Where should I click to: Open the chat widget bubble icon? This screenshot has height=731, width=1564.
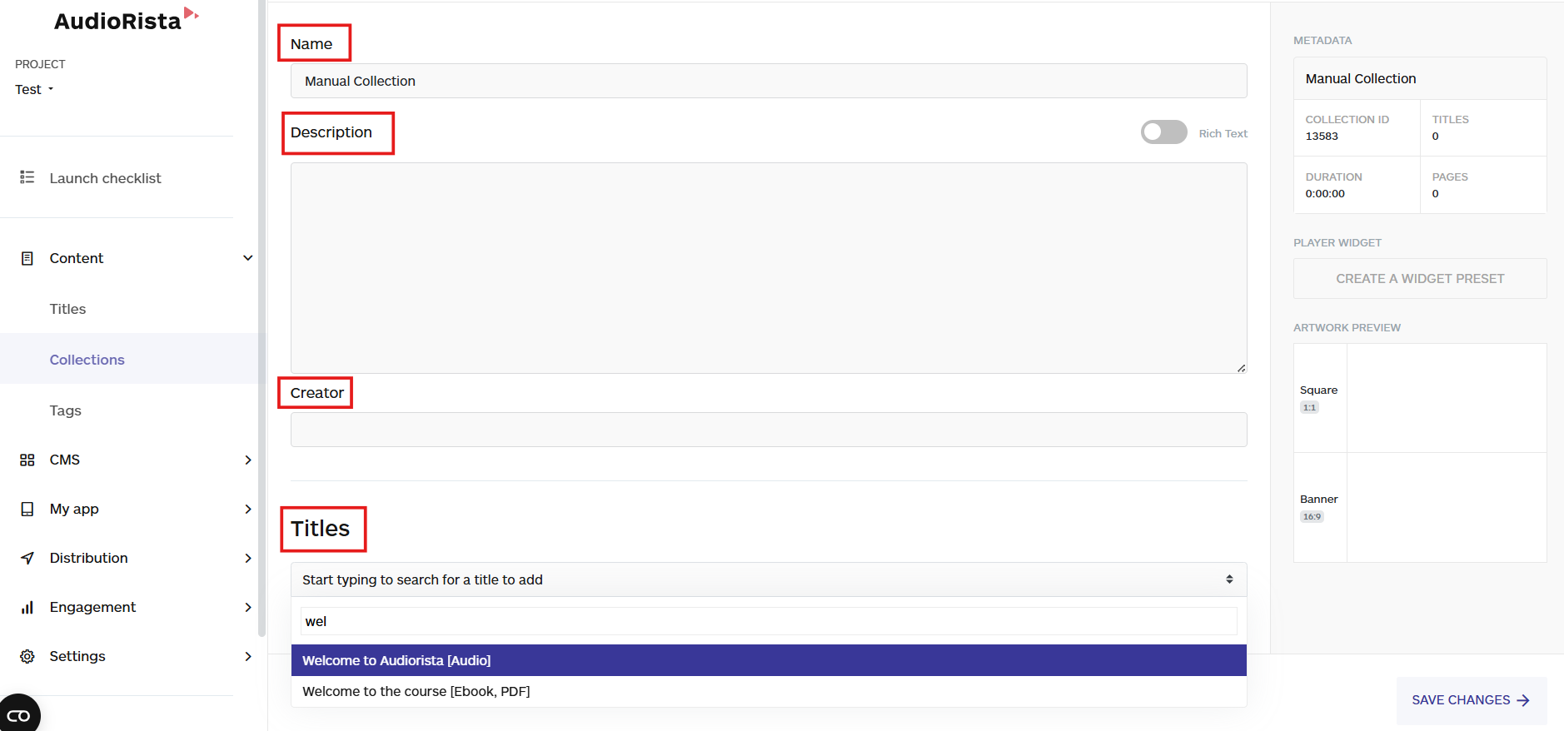[18, 714]
